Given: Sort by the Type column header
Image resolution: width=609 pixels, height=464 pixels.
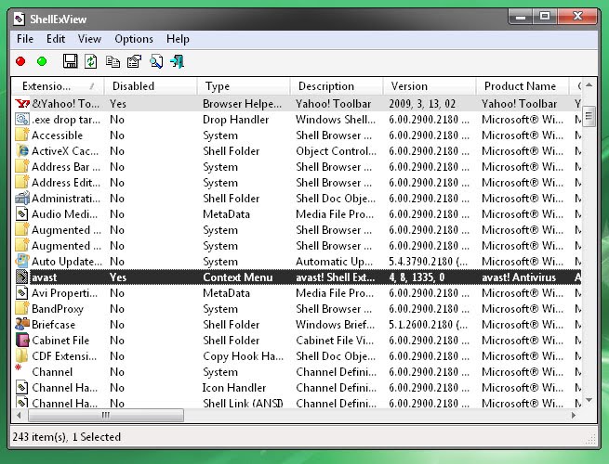Looking at the screenshot, I should (244, 86).
